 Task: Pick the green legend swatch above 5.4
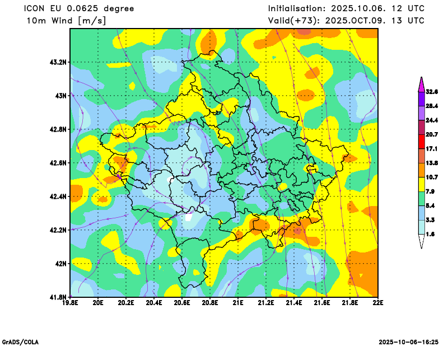[421, 199]
